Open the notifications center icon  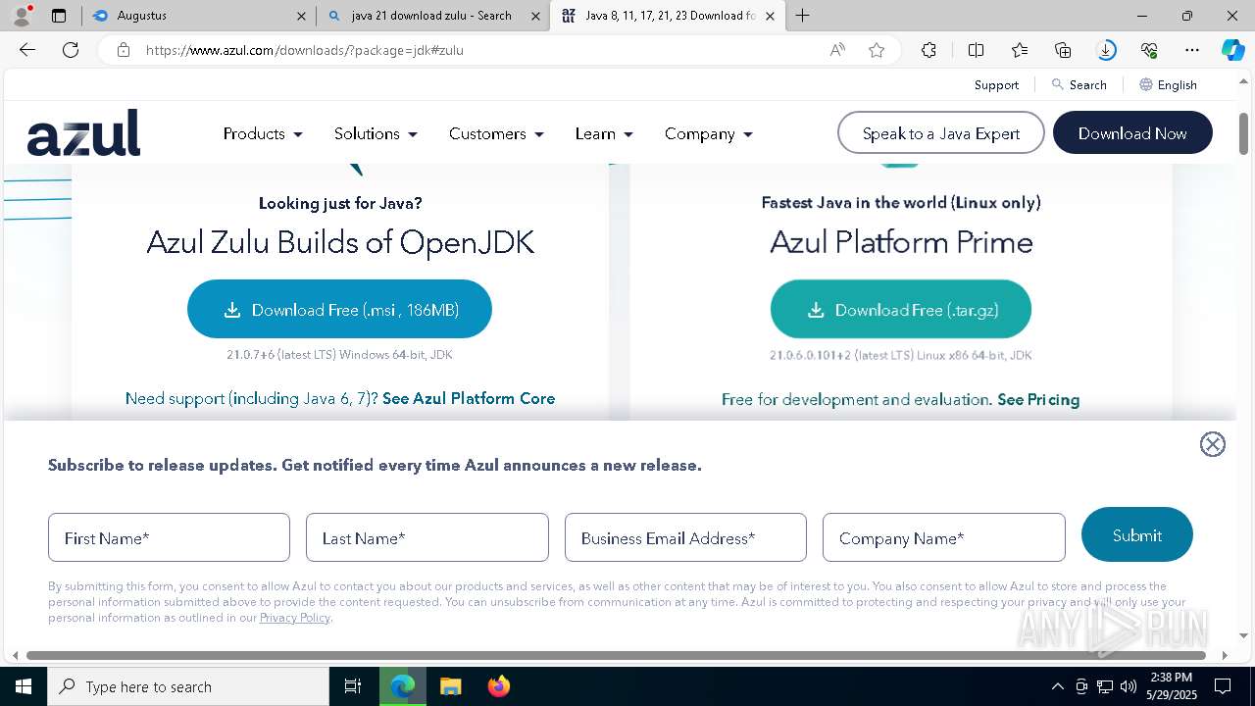1223,686
